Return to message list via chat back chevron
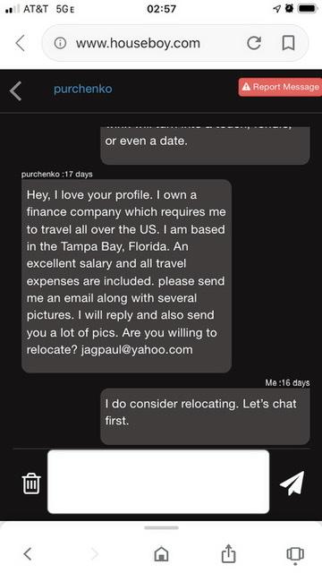Viewport: 322px width, 573px height. [x=15, y=90]
